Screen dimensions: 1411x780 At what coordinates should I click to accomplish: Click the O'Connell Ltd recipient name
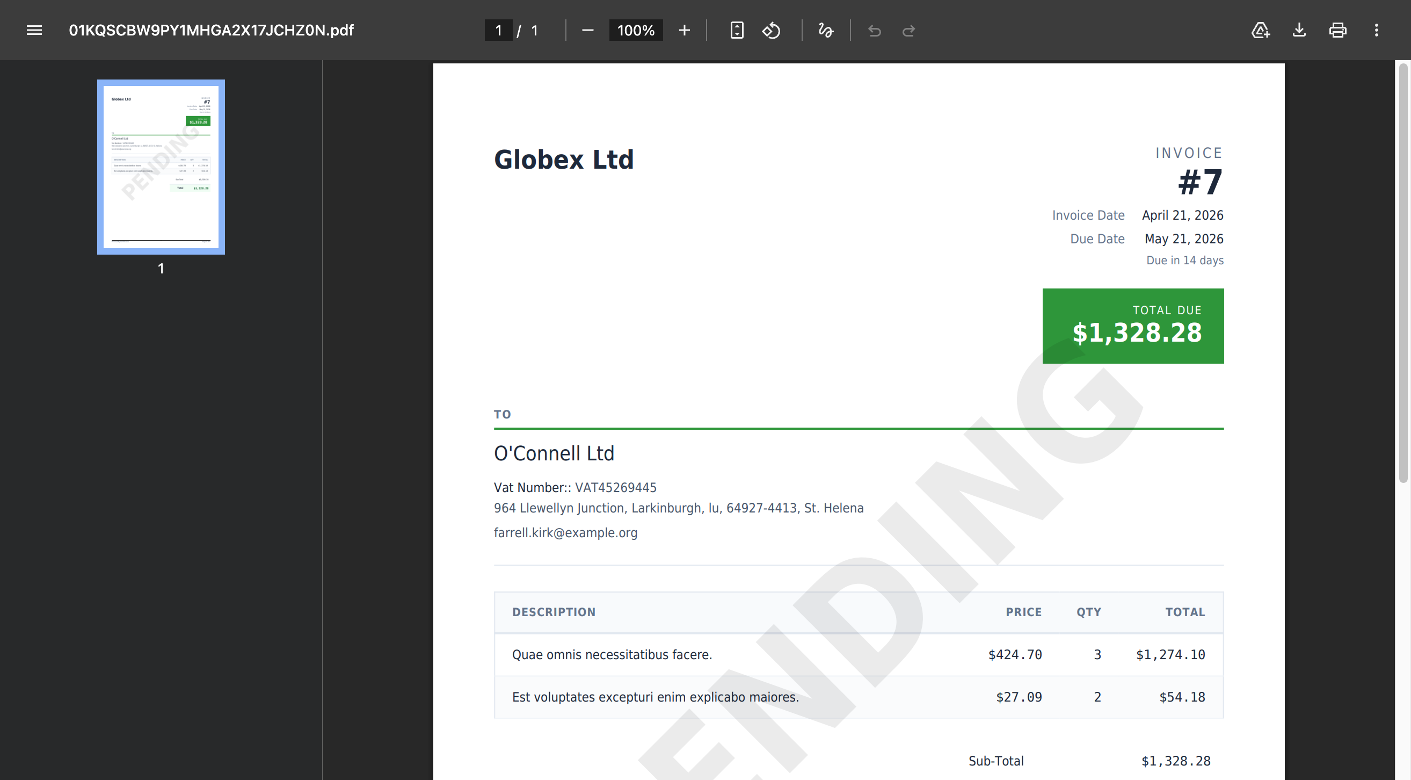pyautogui.click(x=554, y=453)
